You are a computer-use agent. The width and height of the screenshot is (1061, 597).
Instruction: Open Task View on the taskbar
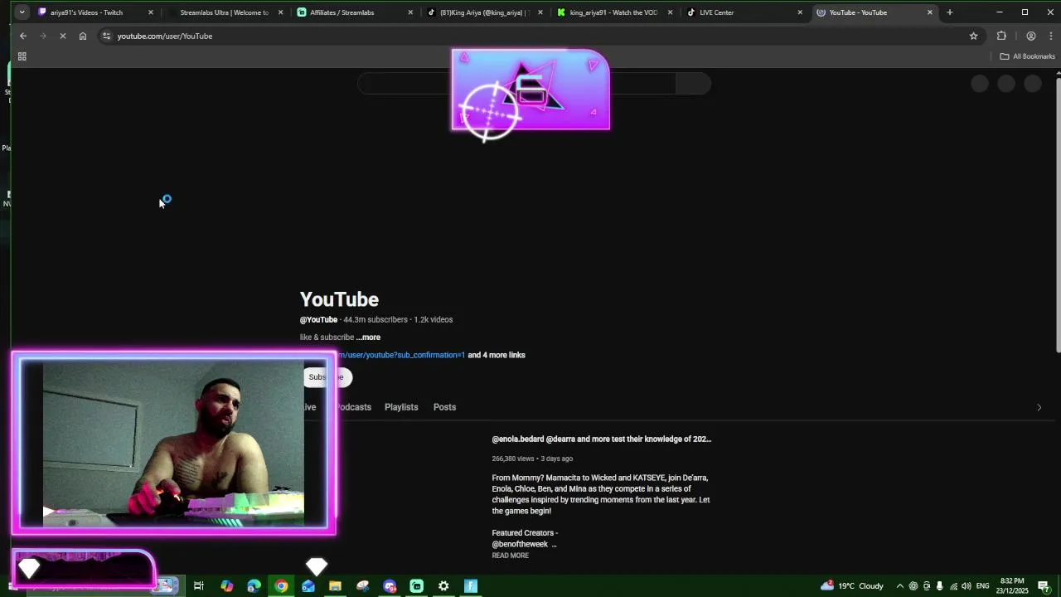(x=199, y=586)
